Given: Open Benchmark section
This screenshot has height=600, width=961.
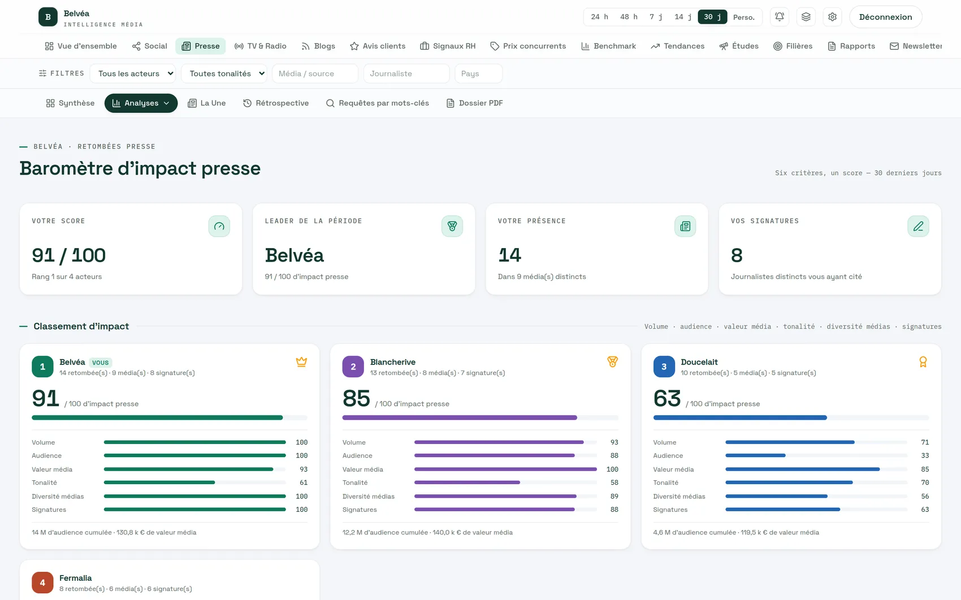Looking at the screenshot, I should point(608,46).
